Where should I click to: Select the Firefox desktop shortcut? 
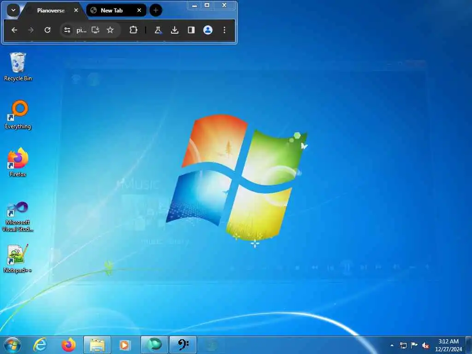point(18,163)
